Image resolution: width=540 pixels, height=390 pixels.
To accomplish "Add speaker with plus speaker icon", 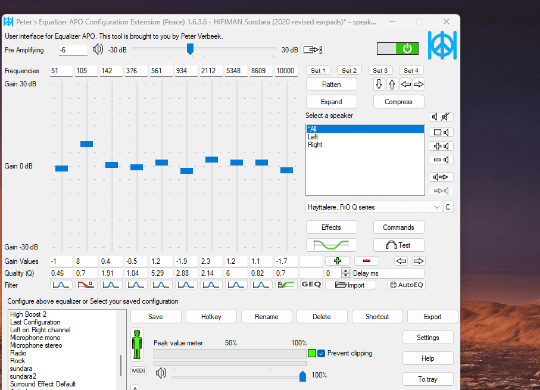I will point(441,146).
